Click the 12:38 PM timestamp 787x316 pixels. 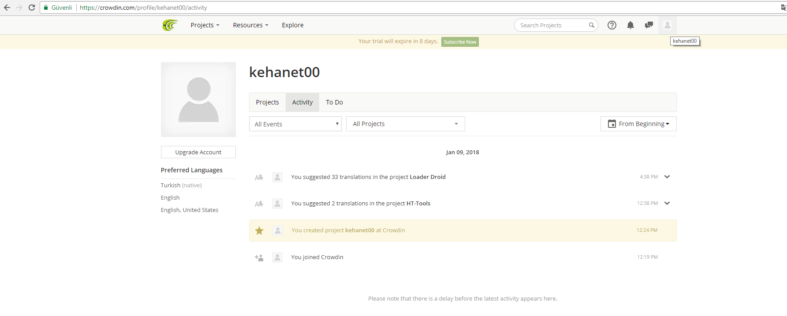coord(647,203)
